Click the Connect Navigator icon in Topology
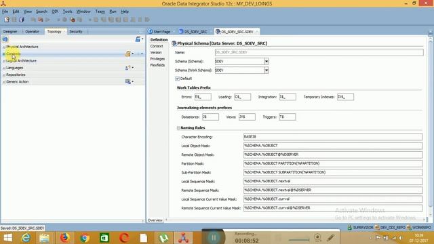This screenshot has width=434, height=244. pyautogui.click(x=5, y=39)
